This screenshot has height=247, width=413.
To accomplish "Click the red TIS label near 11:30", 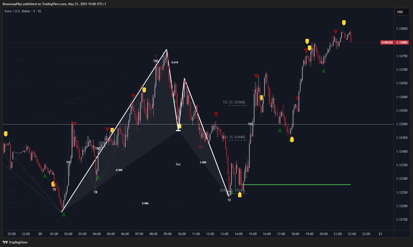I will pos(201,147).
